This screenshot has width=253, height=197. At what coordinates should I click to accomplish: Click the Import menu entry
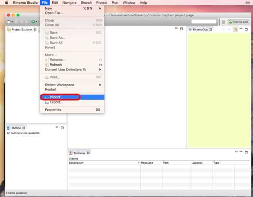[x=72, y=97]
